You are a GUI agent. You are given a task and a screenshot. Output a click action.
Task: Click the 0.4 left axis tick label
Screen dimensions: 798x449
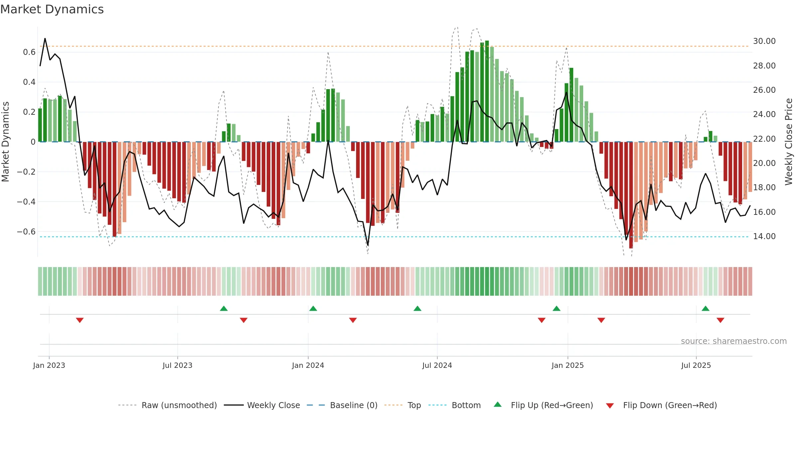click(x=29, y=82)
